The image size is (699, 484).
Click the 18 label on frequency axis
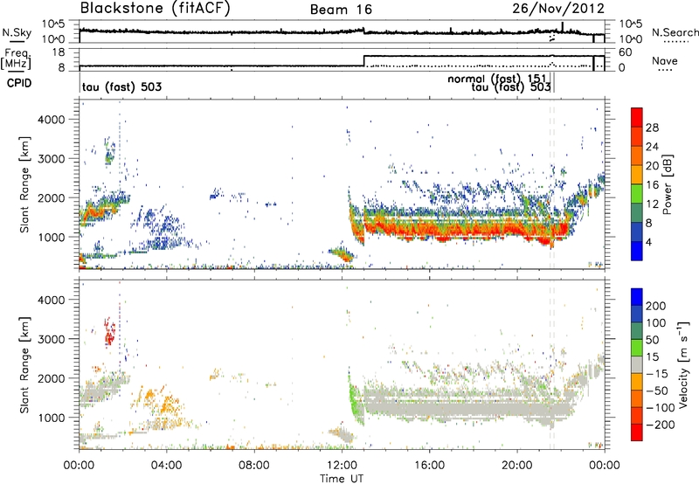(x=58, y=52)
